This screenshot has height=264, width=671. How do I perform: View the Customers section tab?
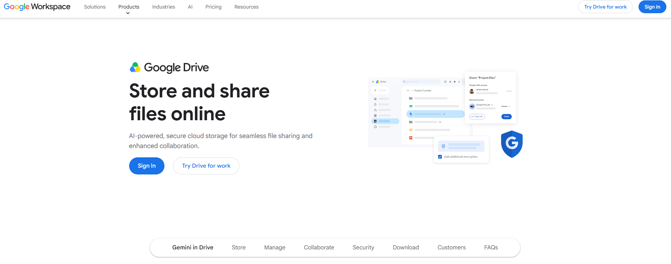[x=452, y=248]
